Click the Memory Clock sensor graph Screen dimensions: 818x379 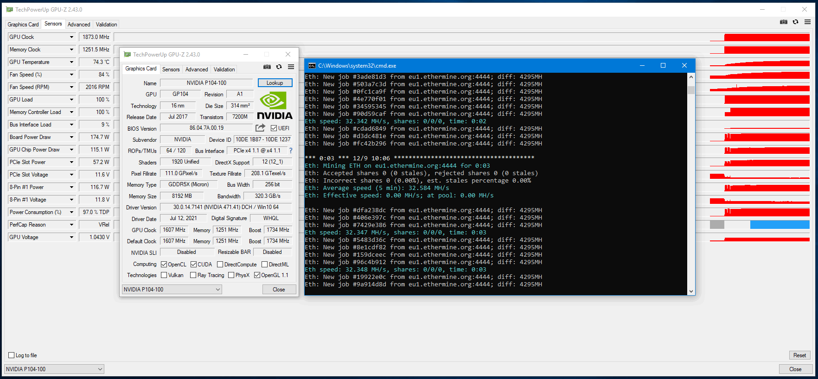point(463,50)
